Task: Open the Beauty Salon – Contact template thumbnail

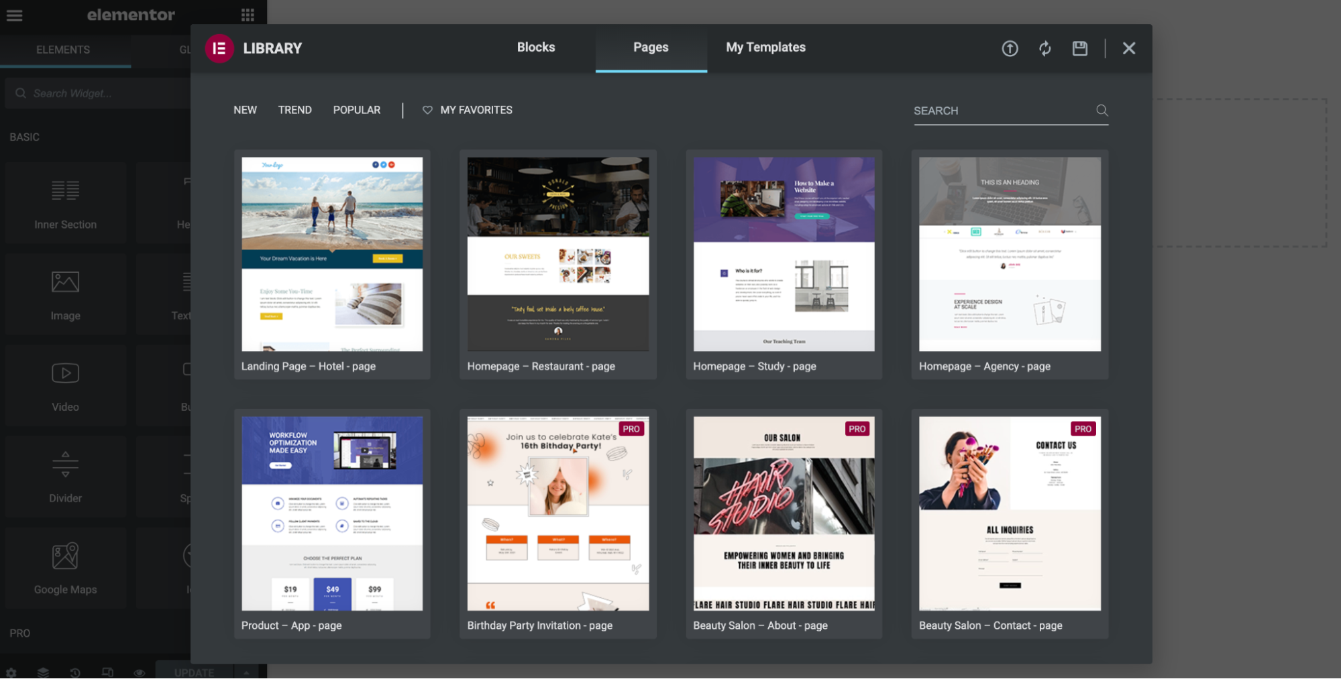Action: pyautogui.click(x=1010, y=513)
